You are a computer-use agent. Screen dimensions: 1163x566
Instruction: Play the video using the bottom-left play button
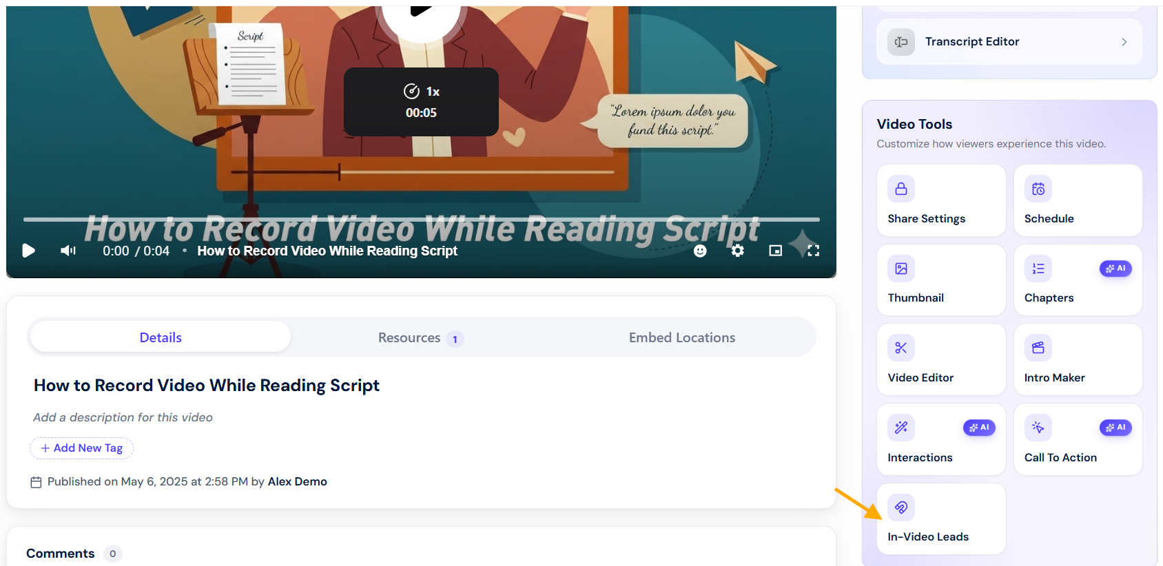click(28, 251)
